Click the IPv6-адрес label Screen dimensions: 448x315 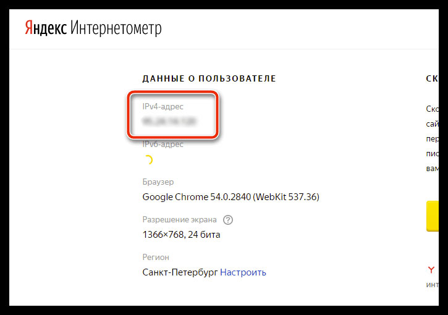[163, 144]
